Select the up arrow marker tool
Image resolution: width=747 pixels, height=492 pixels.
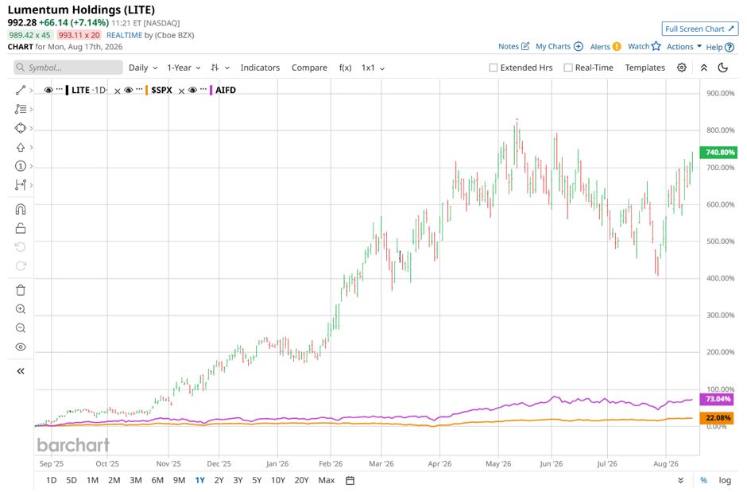click(21, 147)
